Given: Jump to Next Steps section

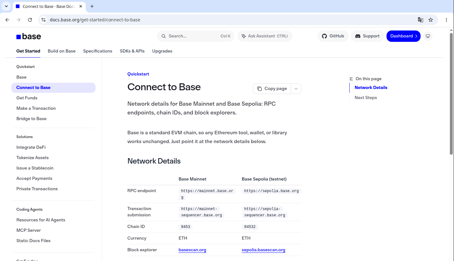Looking at the screenshot, I should tap(366, 97).
